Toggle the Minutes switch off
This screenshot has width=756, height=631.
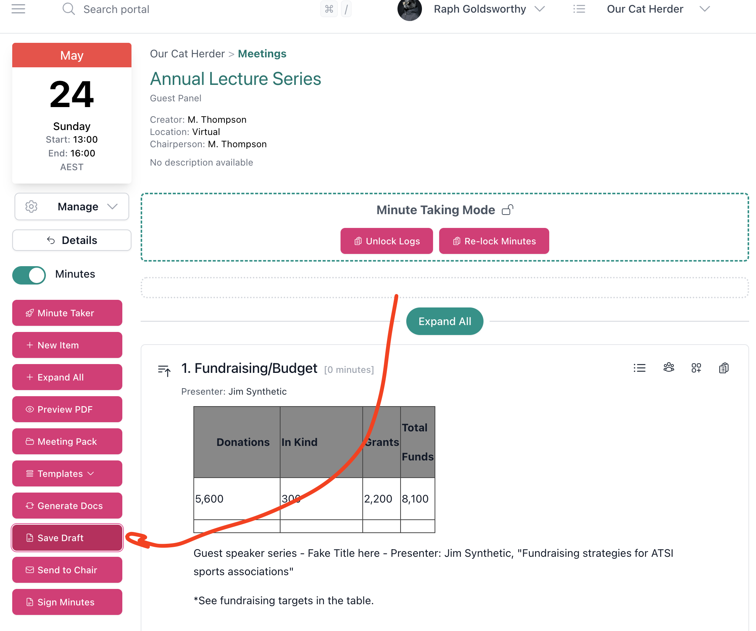(29, 275)
